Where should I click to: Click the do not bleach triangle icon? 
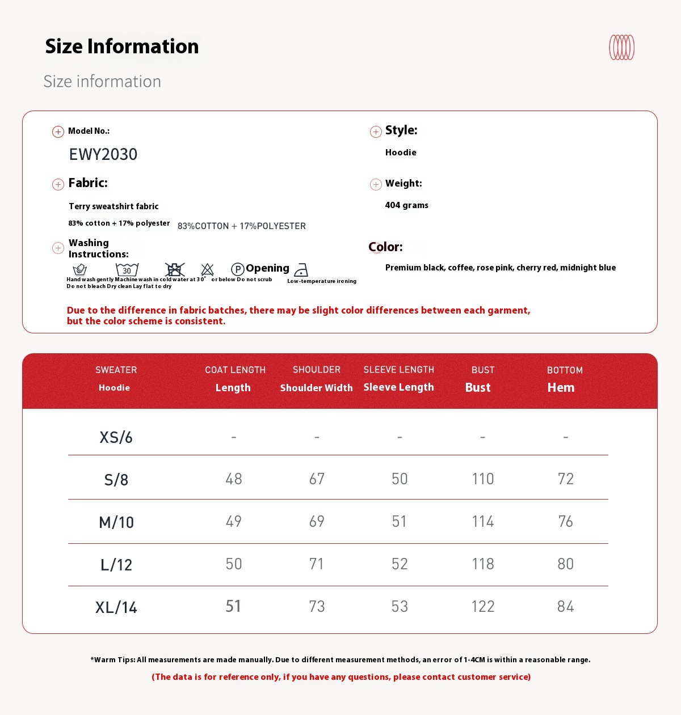(208, 269)
